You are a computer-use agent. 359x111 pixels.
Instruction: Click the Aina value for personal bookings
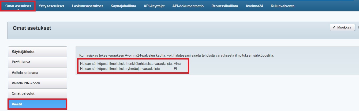tap(177, 64)
